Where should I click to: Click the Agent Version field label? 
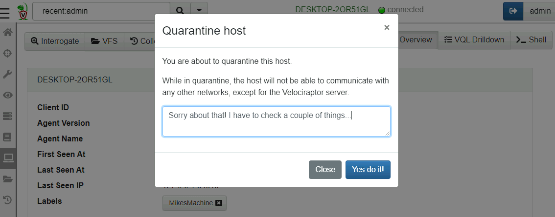click(63, 123)
